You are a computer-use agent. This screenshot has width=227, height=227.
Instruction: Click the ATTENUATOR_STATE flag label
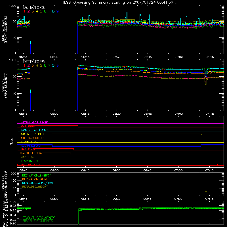[34, 123]
